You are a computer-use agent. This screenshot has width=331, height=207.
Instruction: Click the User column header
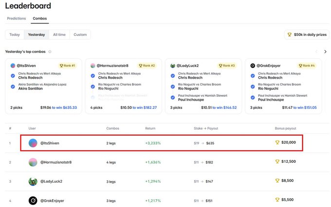(x=32, y=128)
